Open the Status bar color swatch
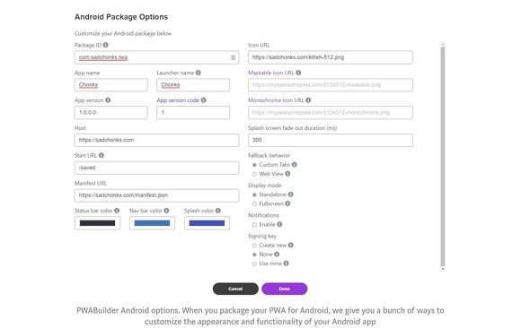 click(97, 223)
